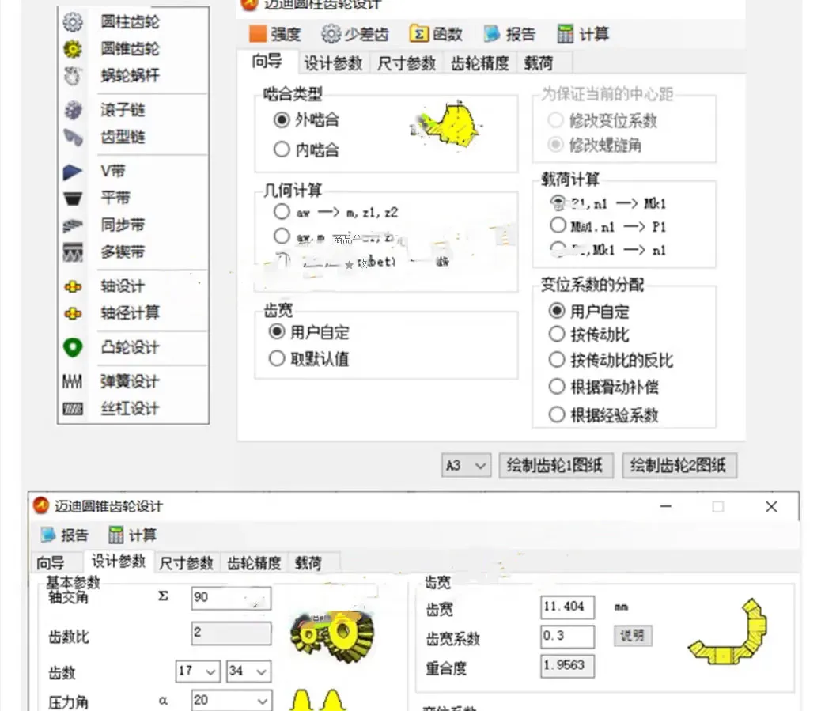Image resolution: width=821 pixels, height=711 pixels.
Task: Open the 齿数 17 dropdown
Action: point(198,671)
